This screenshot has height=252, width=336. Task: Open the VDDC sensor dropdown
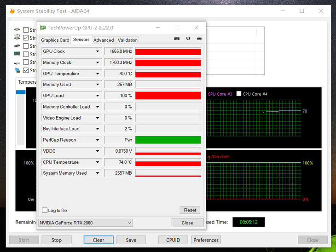[98, 151]
